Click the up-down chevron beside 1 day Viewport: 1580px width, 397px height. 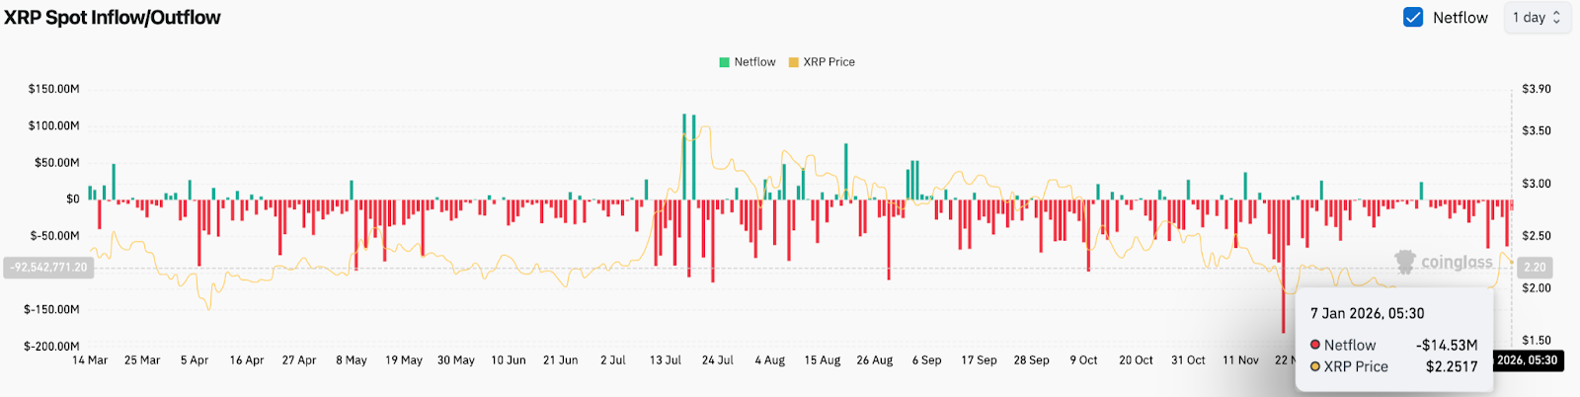(x=1556, y=18)
